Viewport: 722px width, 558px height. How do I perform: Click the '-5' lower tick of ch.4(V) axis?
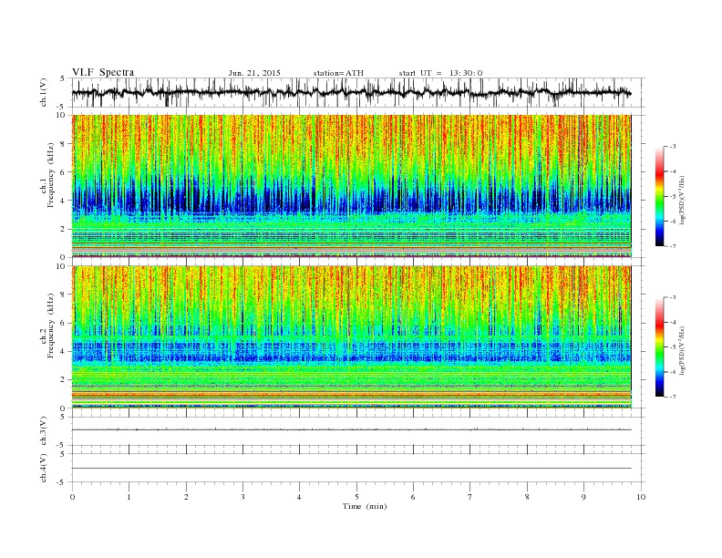pyautogui.click(x=60, y=482)
